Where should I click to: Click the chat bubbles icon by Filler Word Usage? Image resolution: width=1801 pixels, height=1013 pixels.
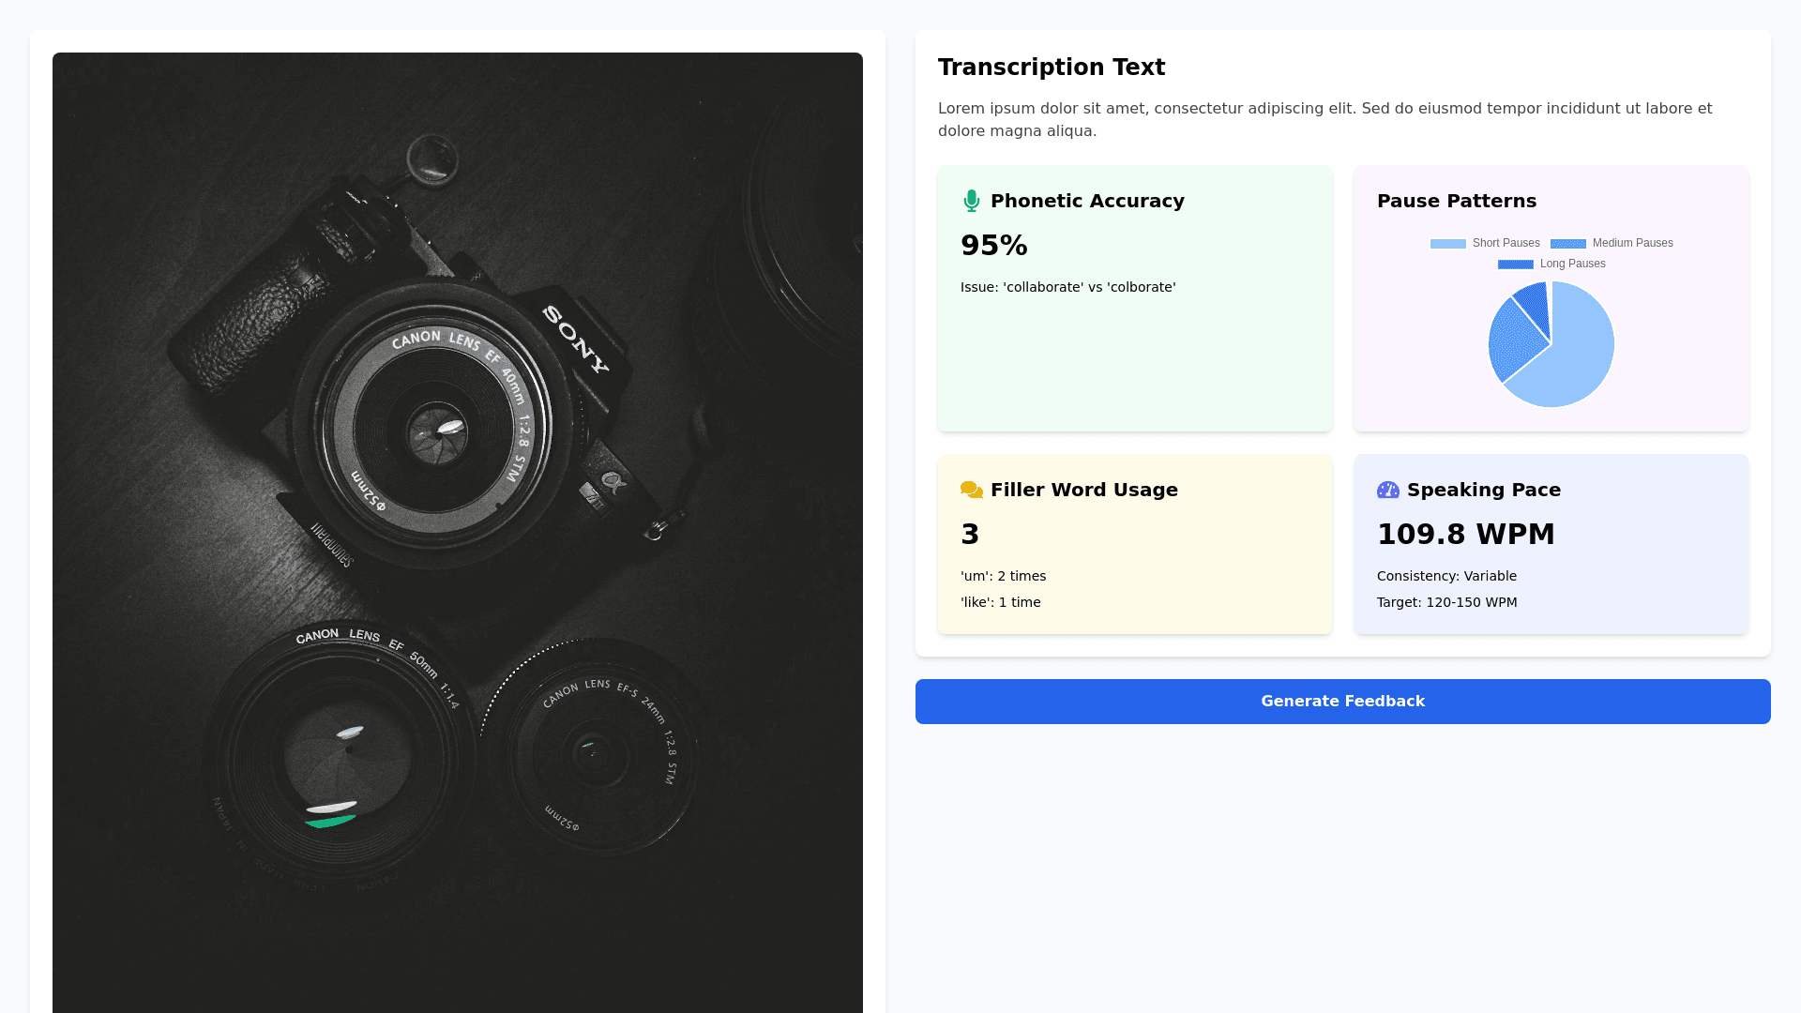971,490
